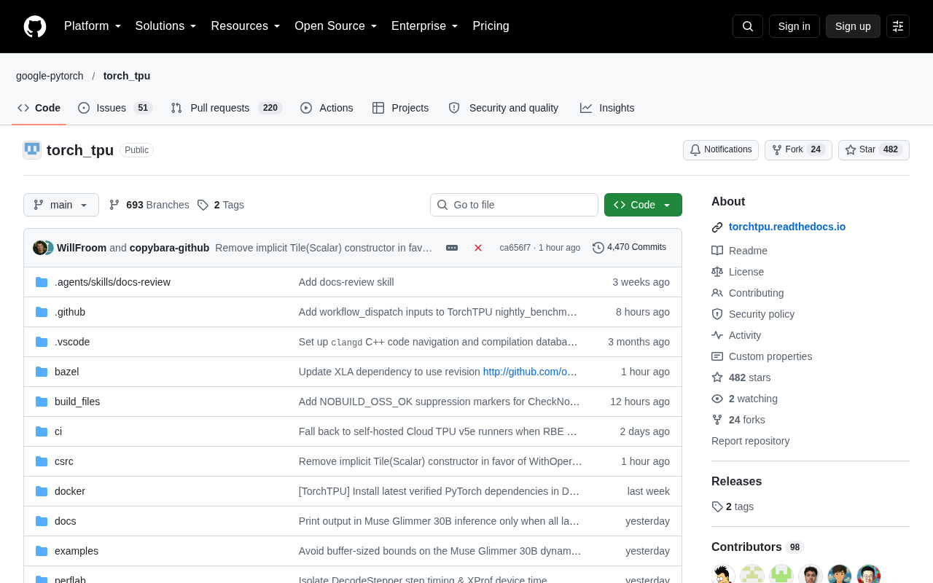Focus the Go to file field
Viewport: 933px width, 583px height.
(x=514, y=205)
